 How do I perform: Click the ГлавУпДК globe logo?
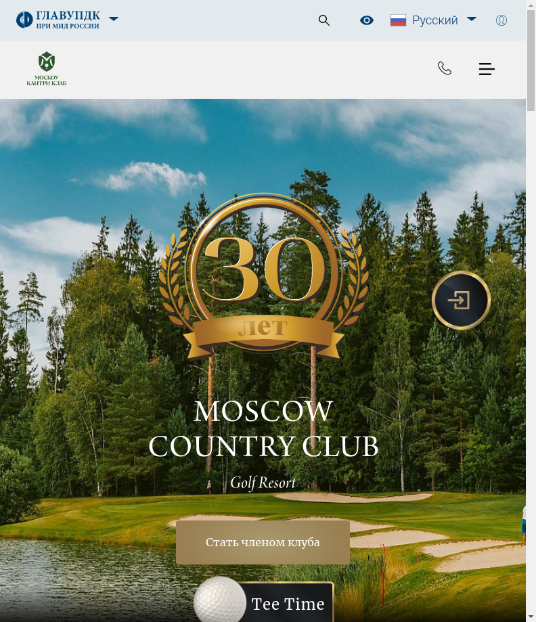(x=24, y=20)
